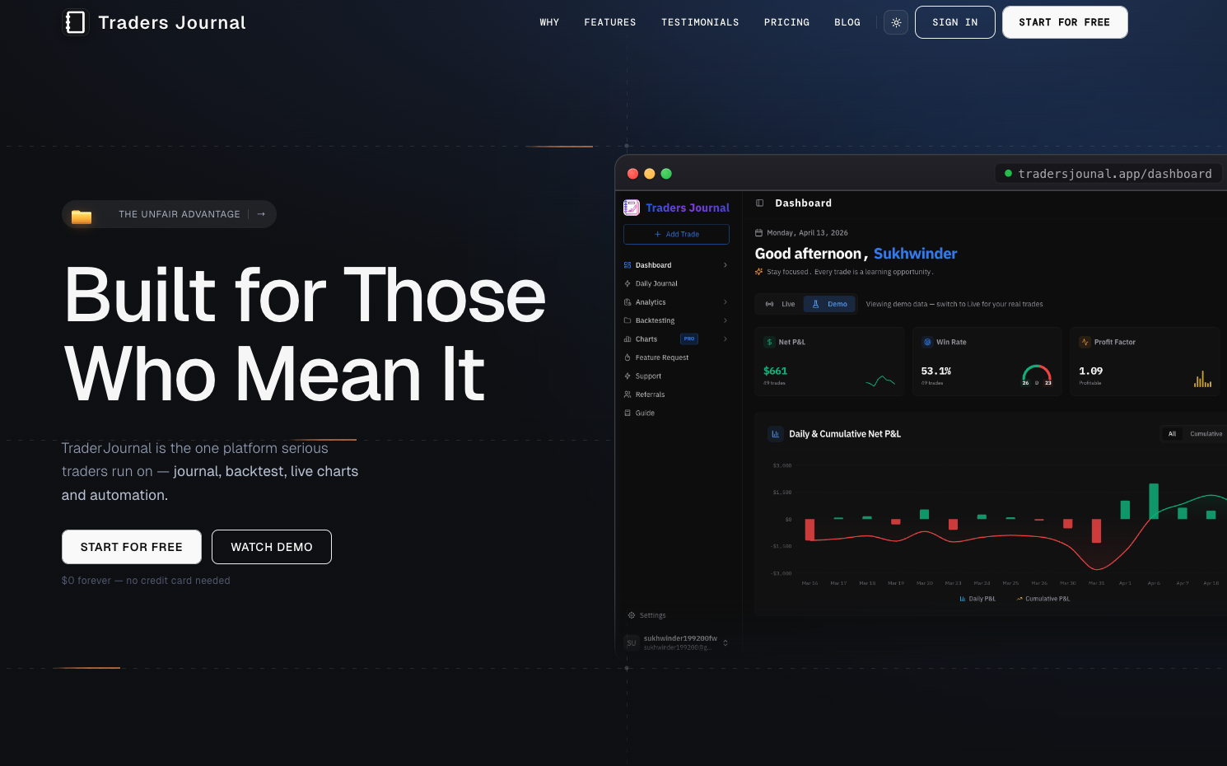Click the Net P&L sparkline chart
This screenshot has height=766, width=1227.
pyautogui.click(x=880, y=381)
